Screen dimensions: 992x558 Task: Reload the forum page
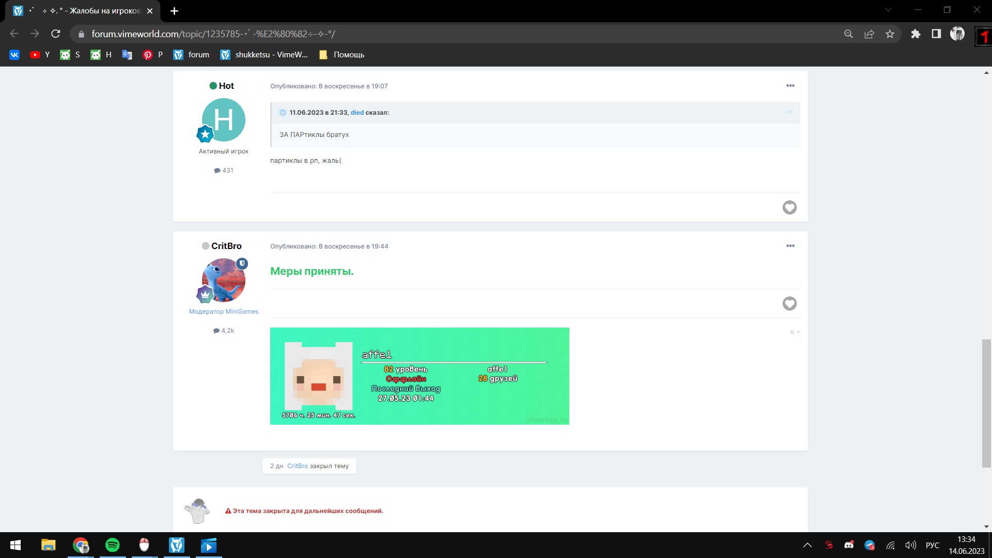click(56, 34)
